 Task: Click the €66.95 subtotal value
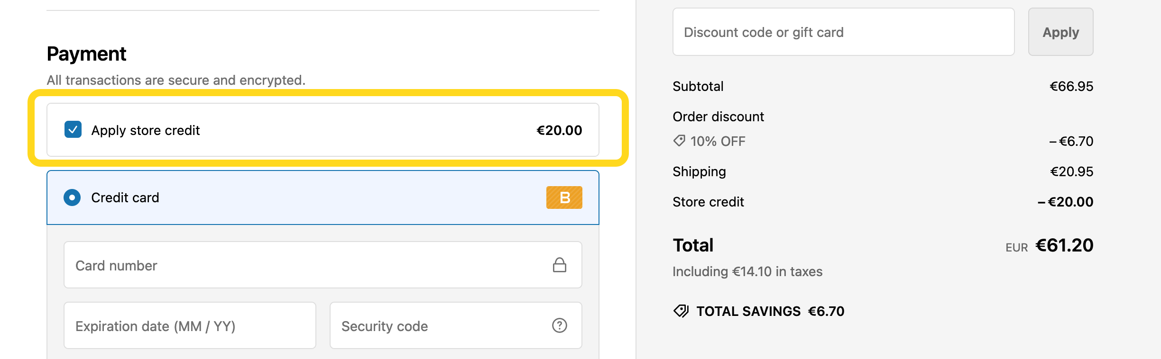pos(1071,86)
